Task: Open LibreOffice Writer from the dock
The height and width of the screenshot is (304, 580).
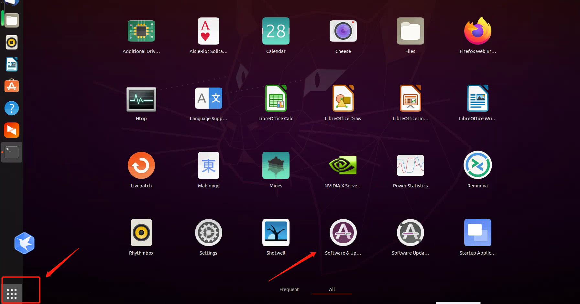Action: click(12, 64)
